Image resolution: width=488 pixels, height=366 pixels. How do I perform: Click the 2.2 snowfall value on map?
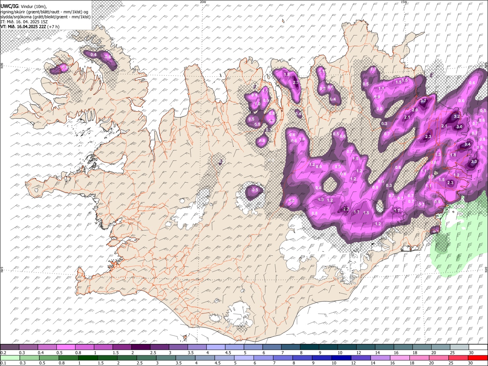[346, 209]
